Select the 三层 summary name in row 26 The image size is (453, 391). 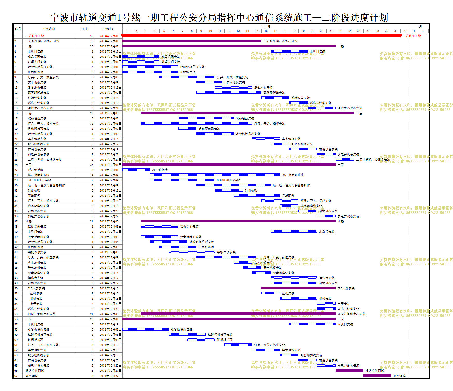(x=28, y=165)
